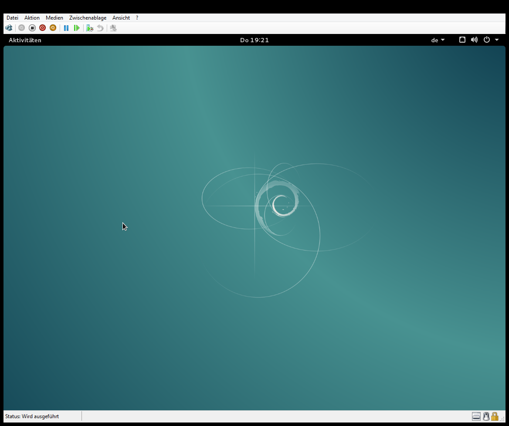Image resolution: width=509 pixels, height=426 pixels.
Task: Open the Aktivitäten overview
Action: click(25, 40)
